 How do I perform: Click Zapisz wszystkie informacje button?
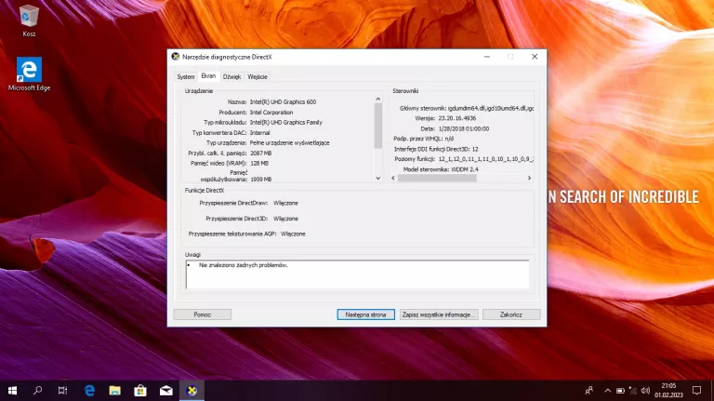pyautogui.click(x=439, y=314)
